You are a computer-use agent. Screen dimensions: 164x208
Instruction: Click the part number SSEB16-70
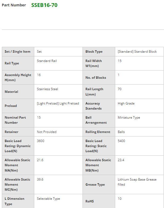(44, 5)
